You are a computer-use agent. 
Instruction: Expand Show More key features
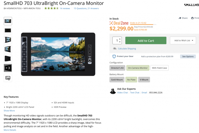point(9,110)
